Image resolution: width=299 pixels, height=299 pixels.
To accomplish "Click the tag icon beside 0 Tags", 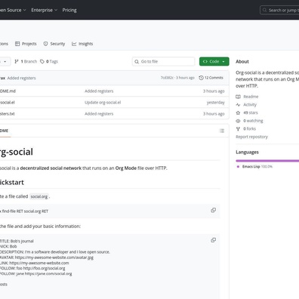I will coord(42,61).
